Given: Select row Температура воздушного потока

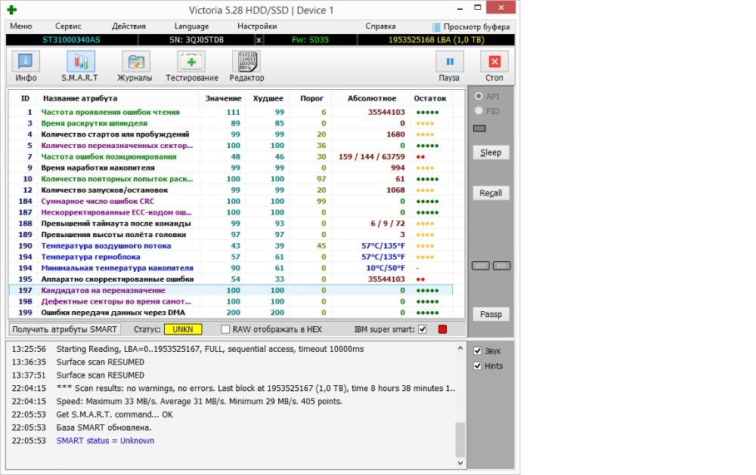Looking at the screenshot, I should pos(231,245).
